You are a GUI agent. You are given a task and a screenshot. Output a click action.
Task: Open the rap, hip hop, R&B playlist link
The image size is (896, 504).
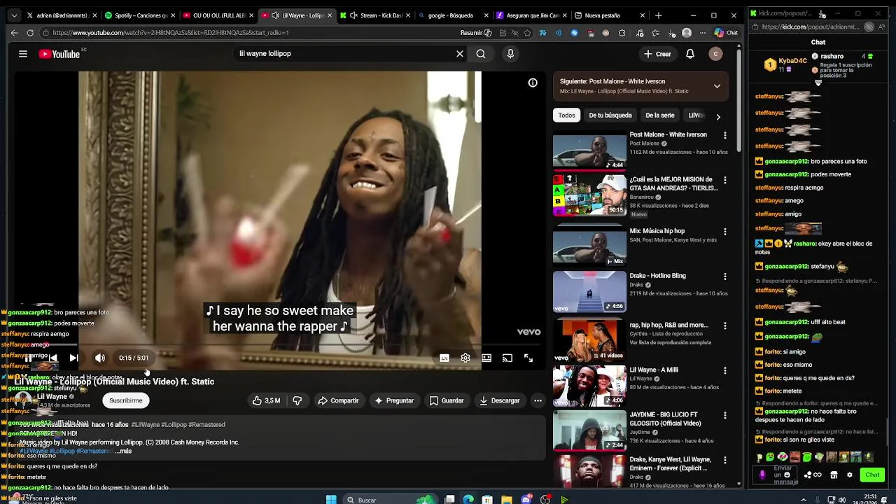click(668, 325)
